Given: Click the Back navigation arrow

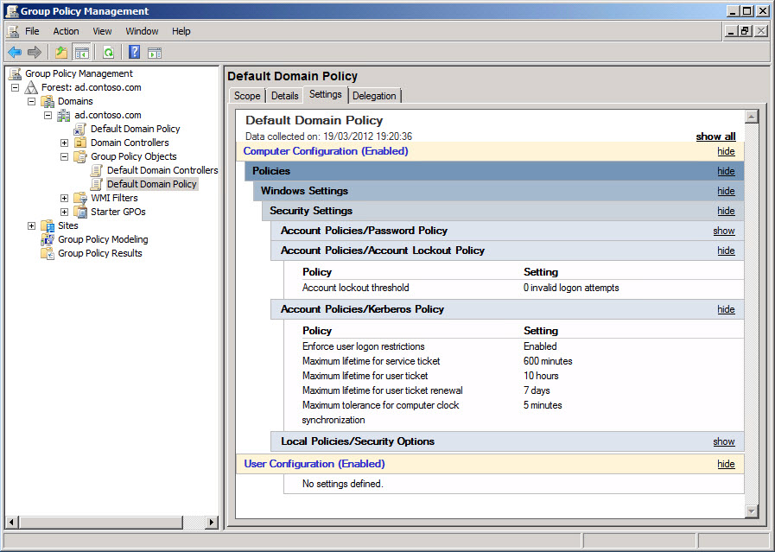Looking at the screenshot, I should (14, 52).
